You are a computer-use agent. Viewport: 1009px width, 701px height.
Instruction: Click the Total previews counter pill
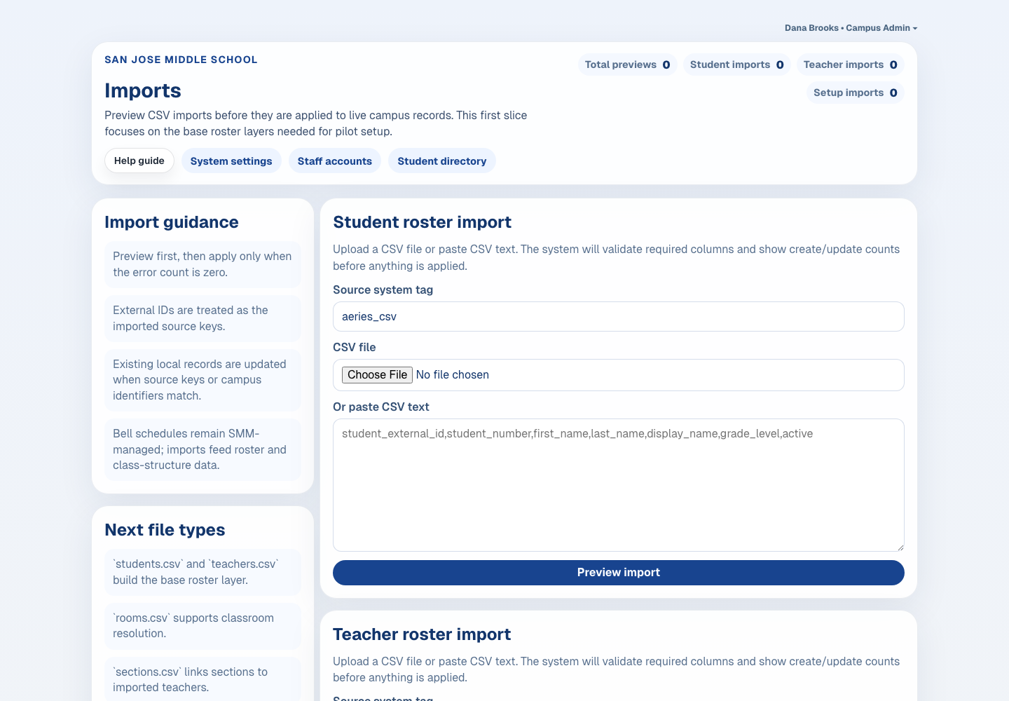628,64
